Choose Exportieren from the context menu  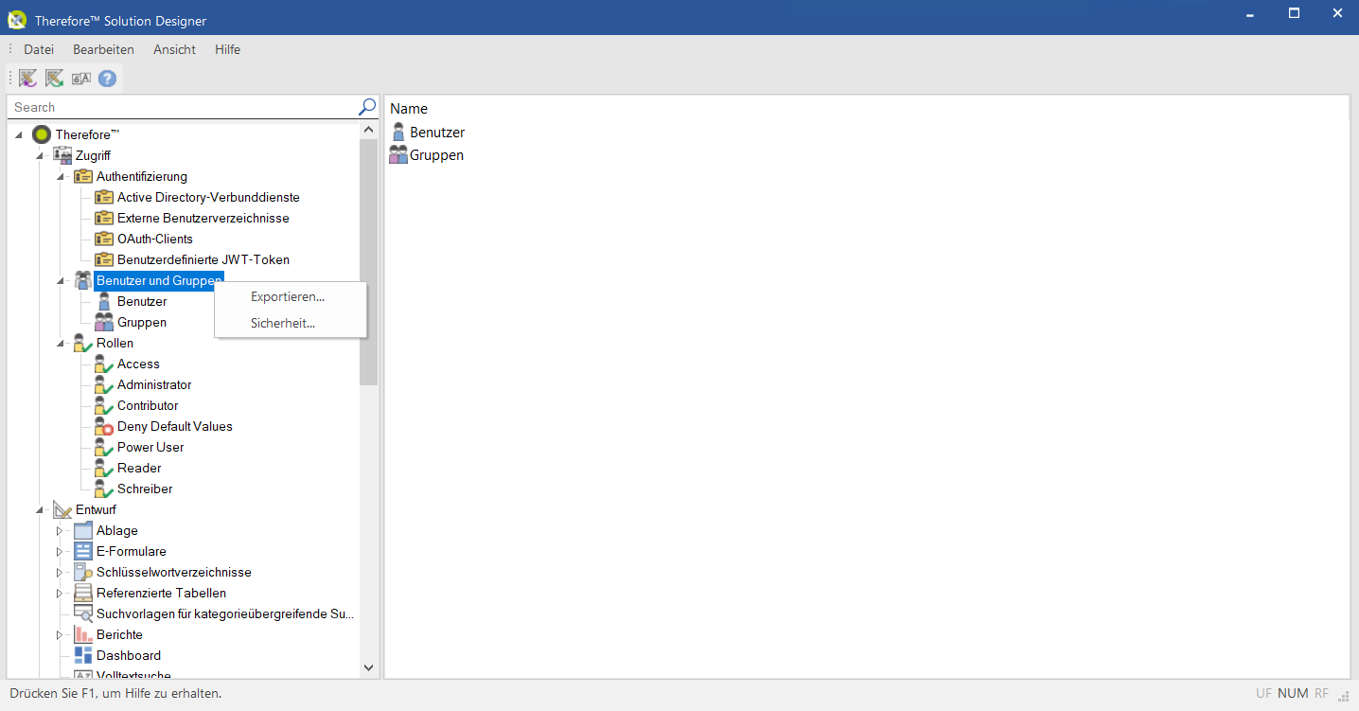click(287, 296)
